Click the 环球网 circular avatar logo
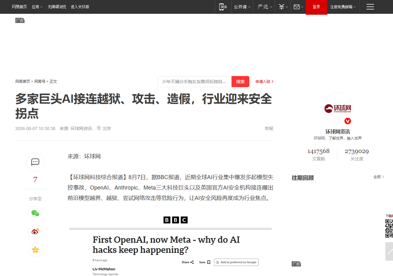This screenshot has height=276, width=393. (x=338, y=108)
